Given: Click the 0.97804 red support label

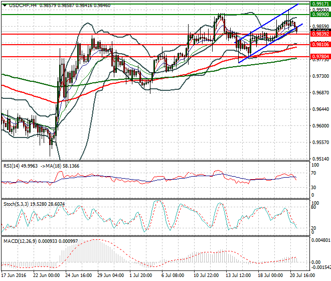Looking at the screenshot, I should click(x=320, y=56).
